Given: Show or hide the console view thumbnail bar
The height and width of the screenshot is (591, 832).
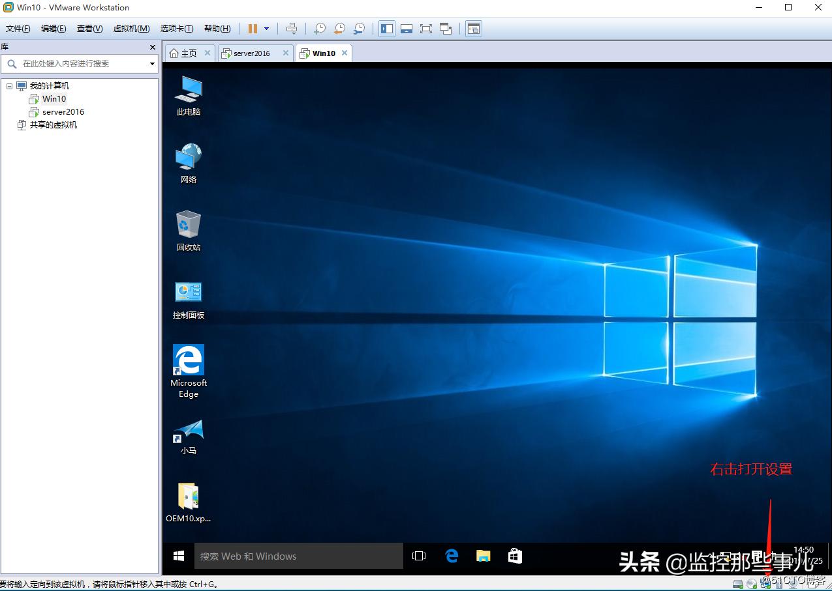Looking at the screenshot, I should (x=407, y=28).
